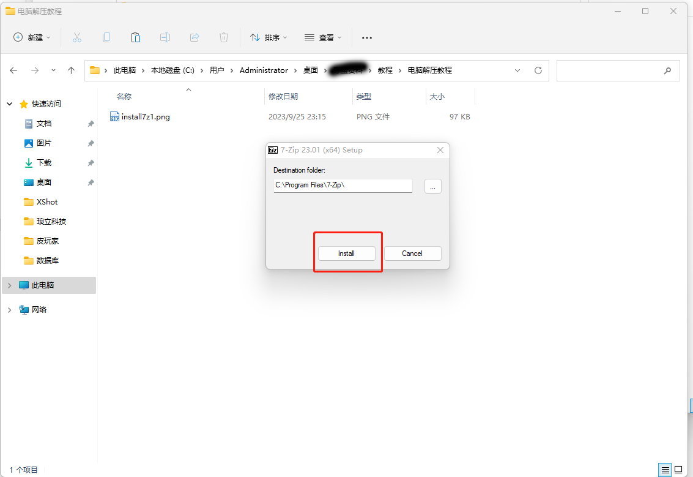Click the pin icon beside 图片
The image size is (693, 477).
pos(91,143)
